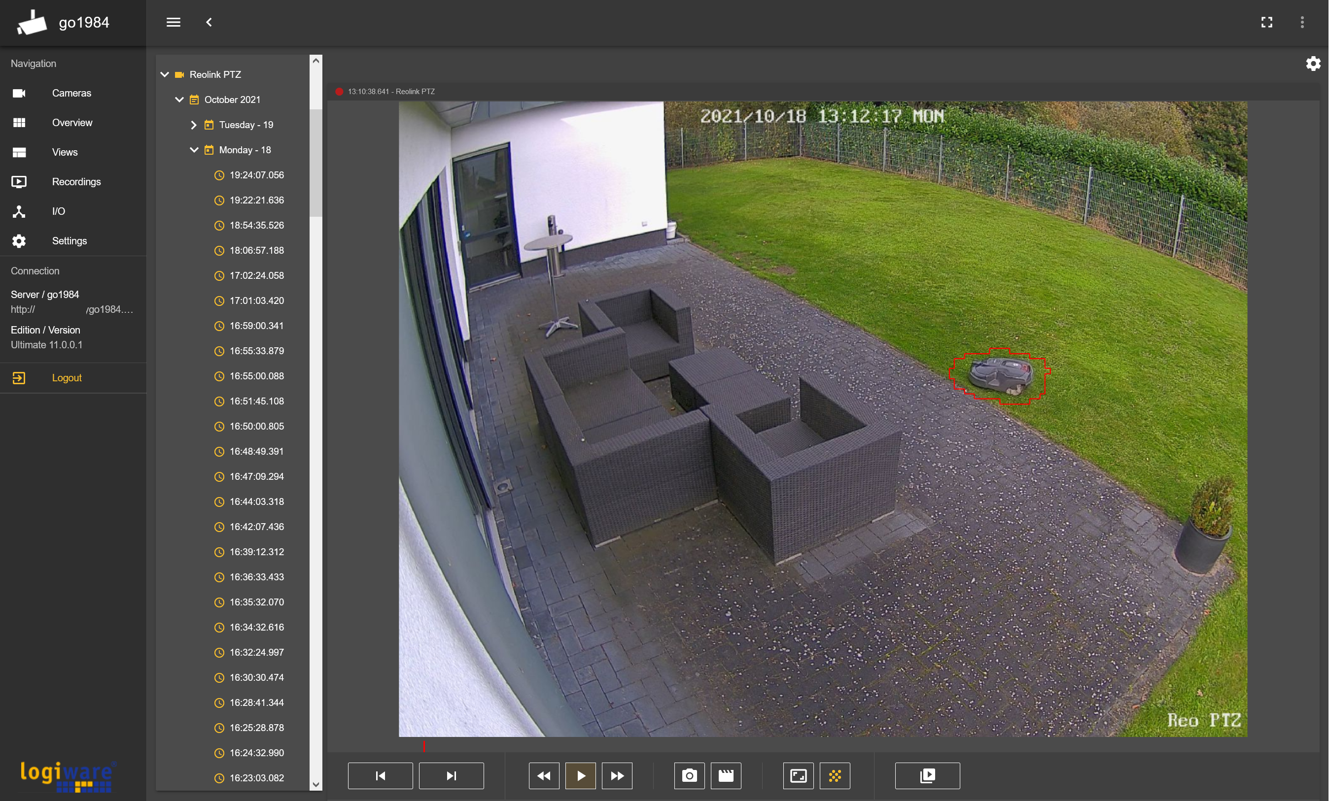1330x801 pixels.
Task: Click the recording tree scroll-down arrow
Action: click(316, 784)
